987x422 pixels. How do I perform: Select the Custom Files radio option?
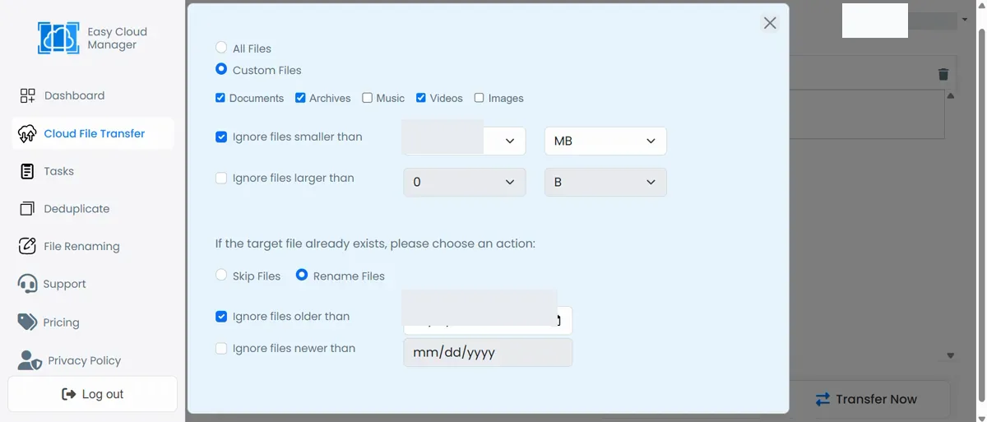pyautogui.click(x=221, y=69)
